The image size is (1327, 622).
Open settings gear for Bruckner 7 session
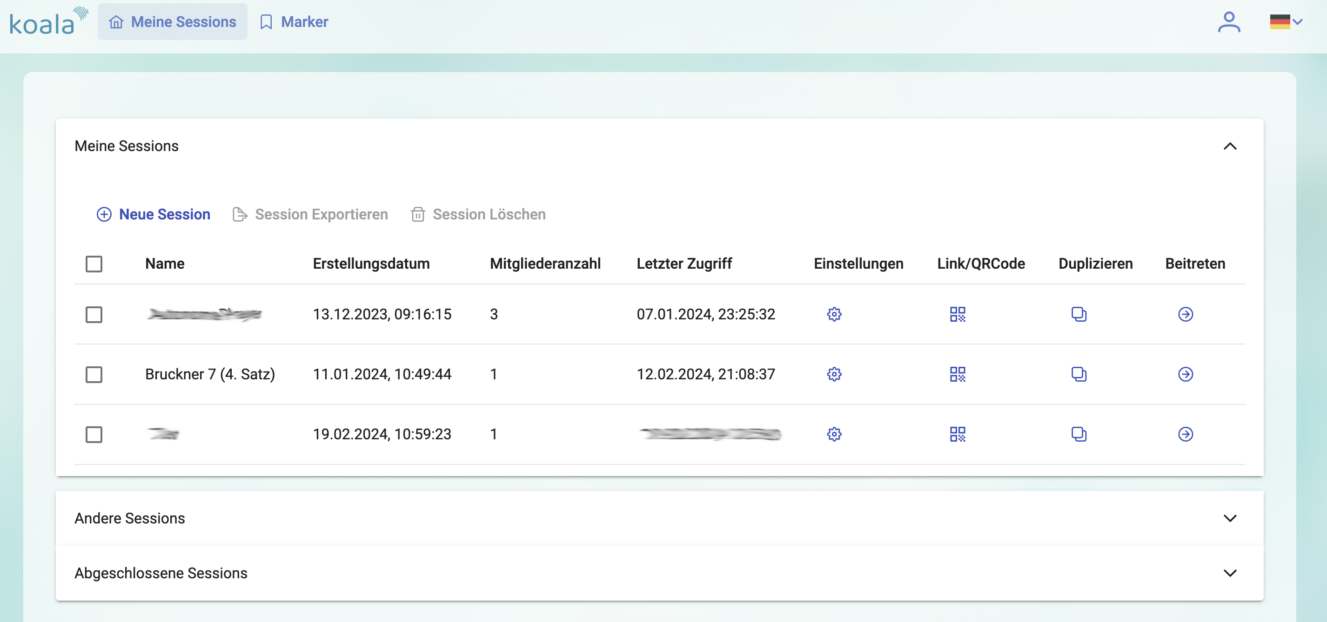[x=834, y=374]
